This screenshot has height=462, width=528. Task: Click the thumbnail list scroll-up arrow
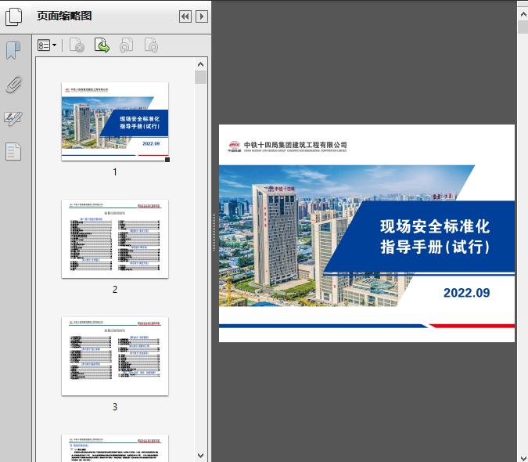[201, 64]
